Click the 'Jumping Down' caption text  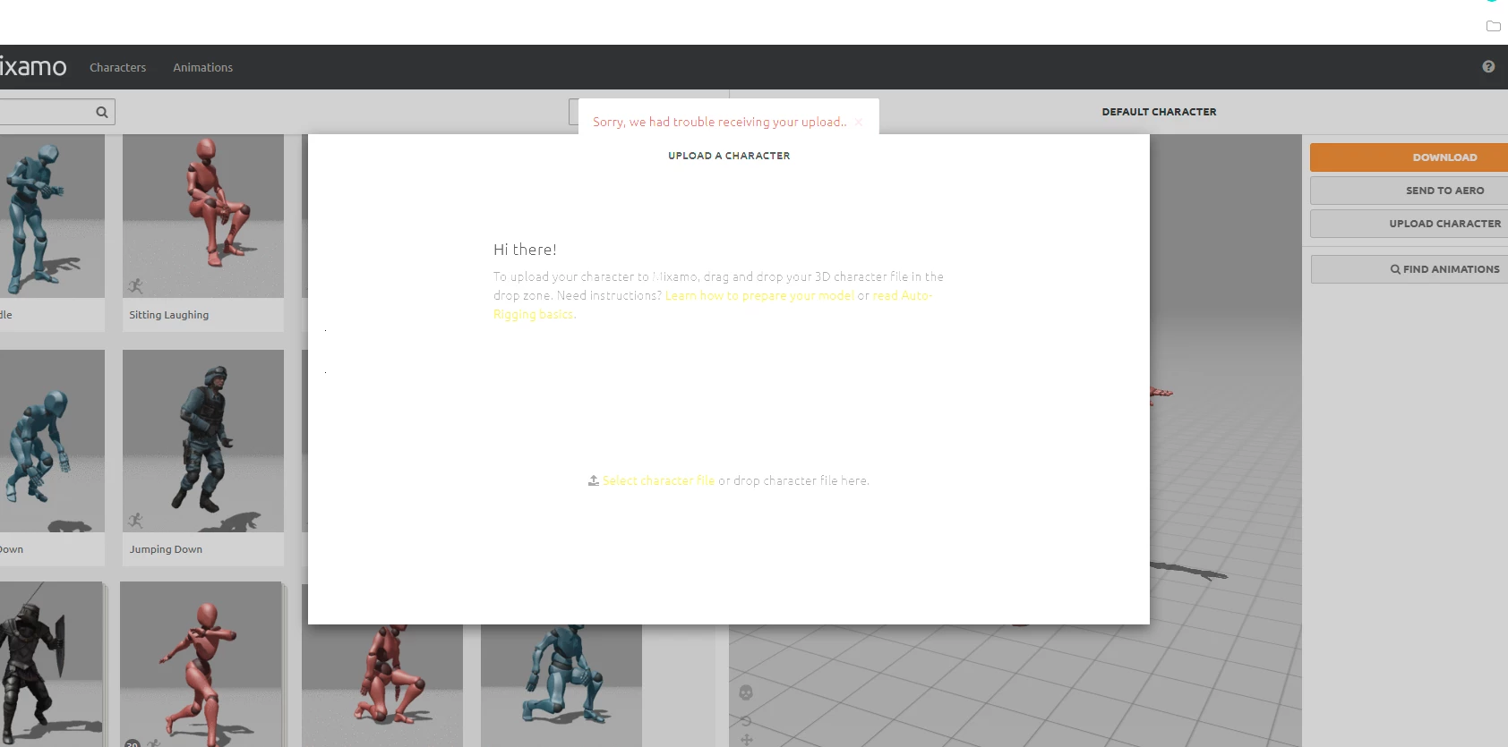point(166,549)
